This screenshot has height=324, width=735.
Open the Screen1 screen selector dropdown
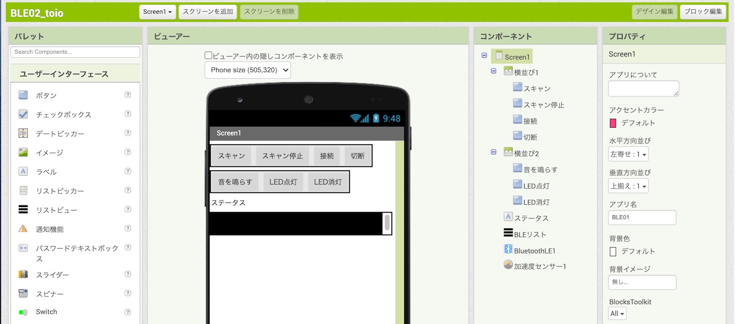tap(158, 12)
